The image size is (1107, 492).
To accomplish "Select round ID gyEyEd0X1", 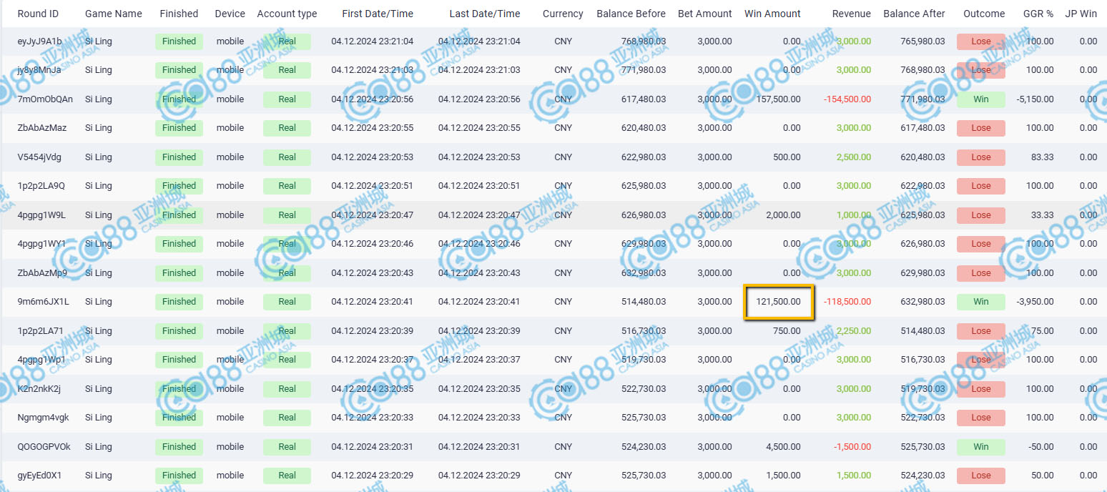I will 39,476.
